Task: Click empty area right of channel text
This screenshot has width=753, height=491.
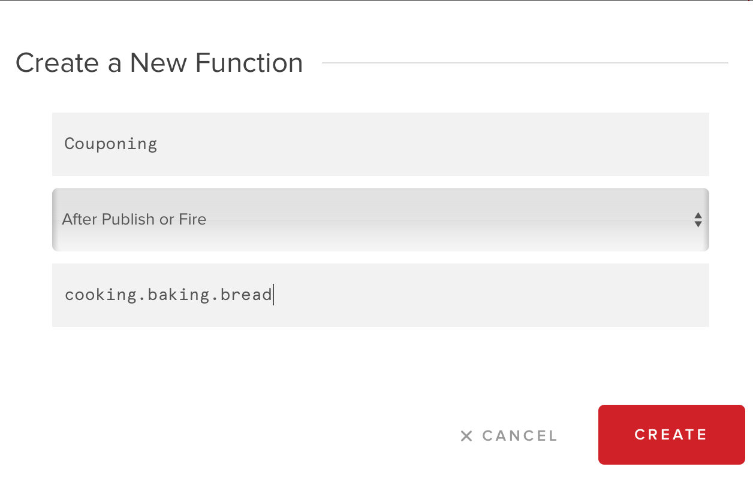Action: coord(489,295)
